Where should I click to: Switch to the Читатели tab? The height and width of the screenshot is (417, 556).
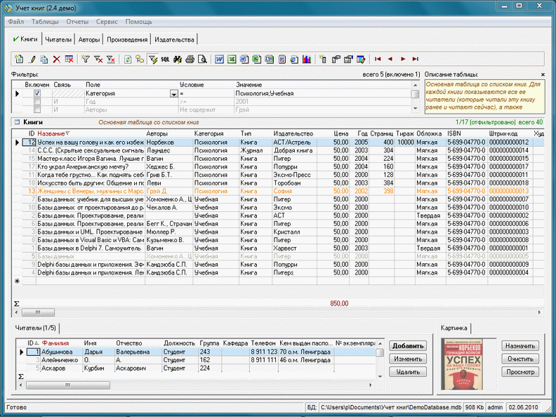click(58, 40)
